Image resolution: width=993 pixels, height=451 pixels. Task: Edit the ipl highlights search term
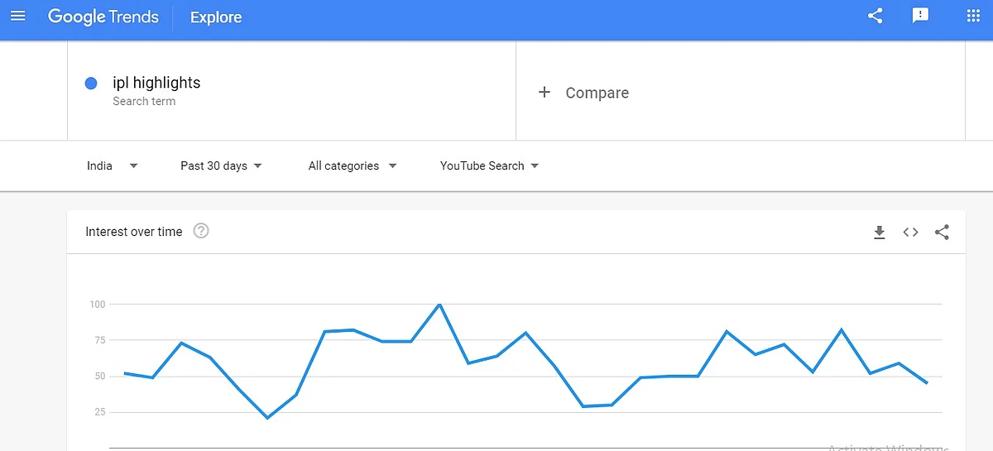point(156,83)
